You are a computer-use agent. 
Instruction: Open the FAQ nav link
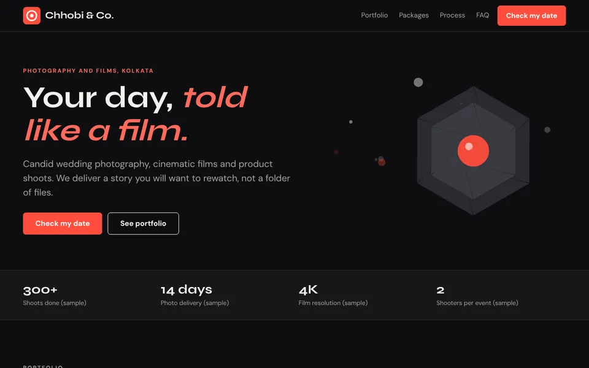pos(482,15)
